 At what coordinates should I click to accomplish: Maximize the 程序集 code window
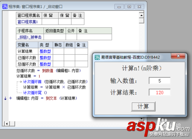coord(129,7)
